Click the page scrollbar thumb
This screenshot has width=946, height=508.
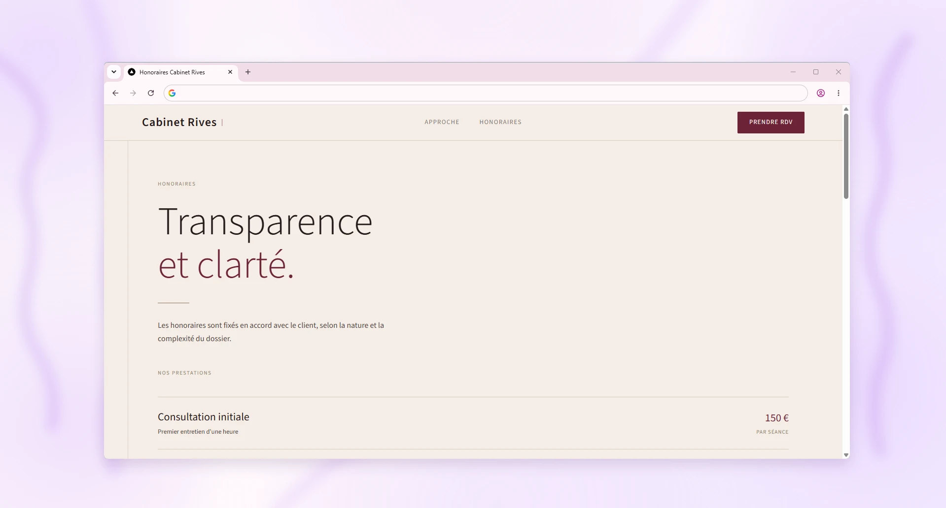coord(846,156)
